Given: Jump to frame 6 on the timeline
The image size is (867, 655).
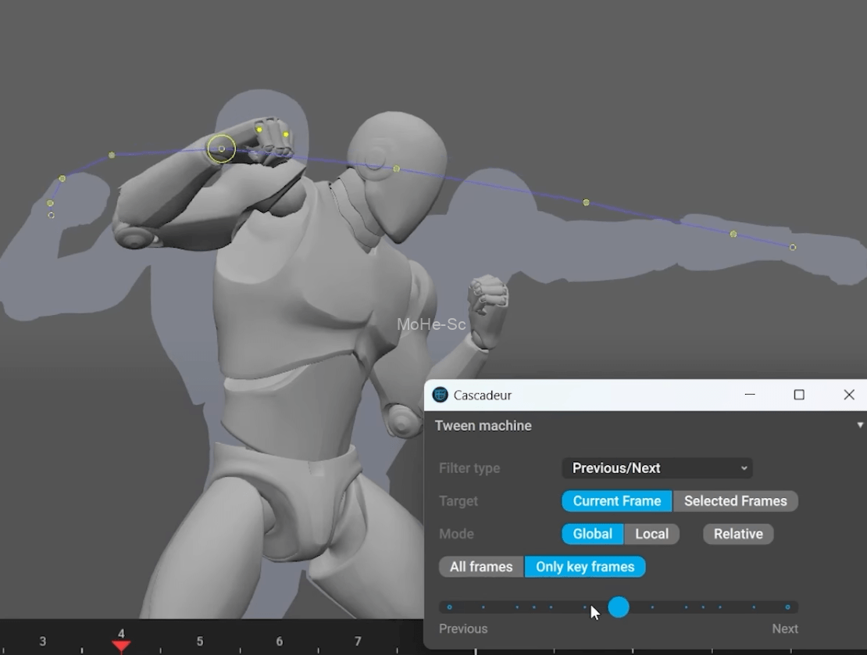Looking at the screenshot, I should [279, 641].
